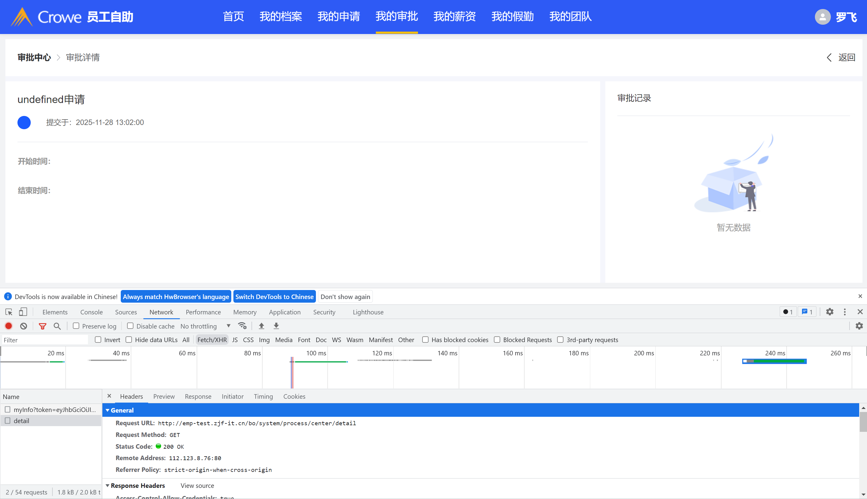867x499 pixels.
Task: Open the No throttling dropdown
Action: tap(205, 326)
